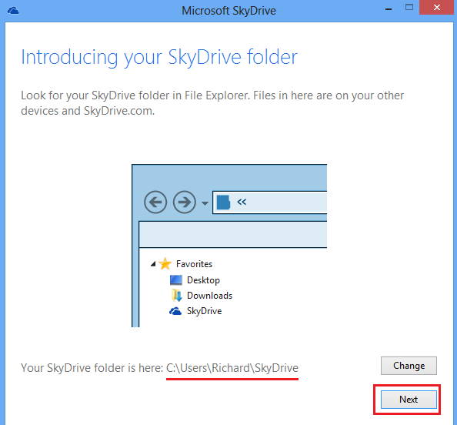Select Favorites label in the tree
This screenshot has height=425, width=457.
(x=194, y=264)
